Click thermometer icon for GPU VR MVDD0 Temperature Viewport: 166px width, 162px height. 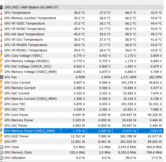point(1,45)
